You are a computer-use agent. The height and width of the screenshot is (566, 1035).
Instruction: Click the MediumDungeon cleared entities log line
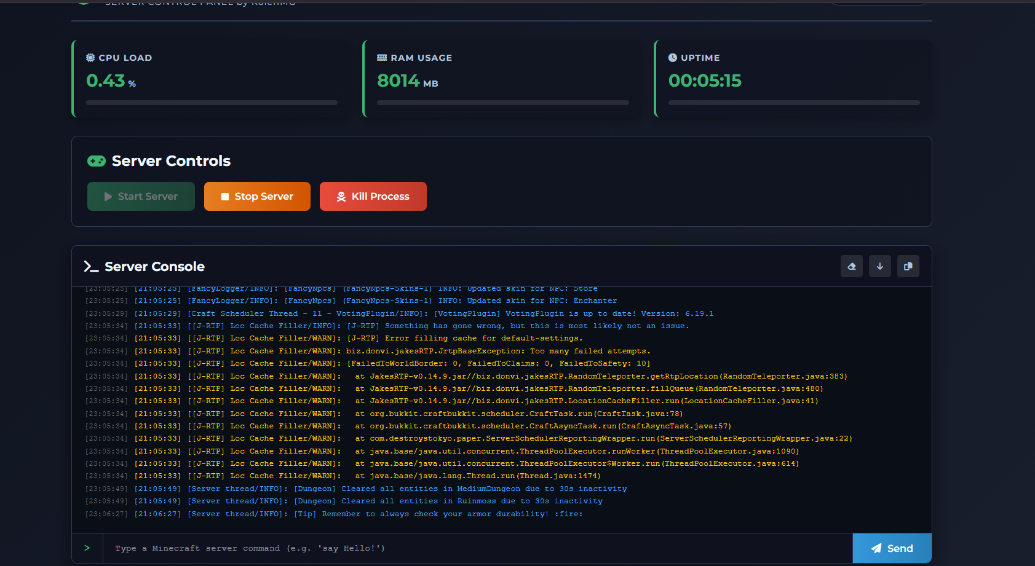356,489
